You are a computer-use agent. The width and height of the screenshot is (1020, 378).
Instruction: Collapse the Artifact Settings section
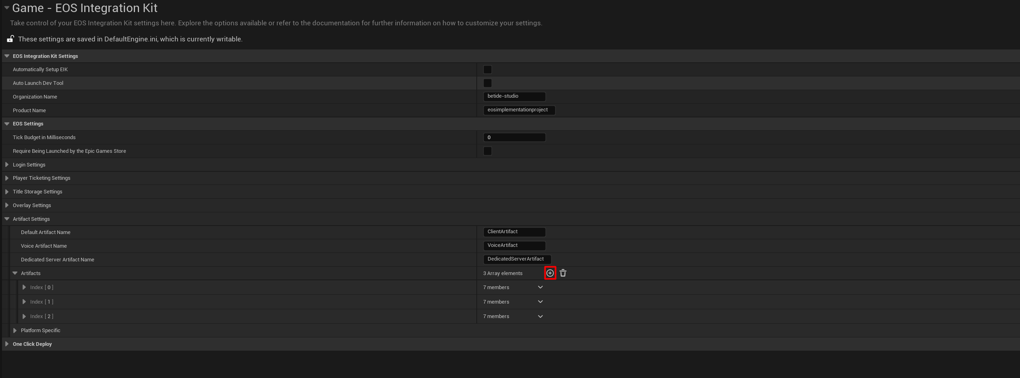(x=7, y=219)
